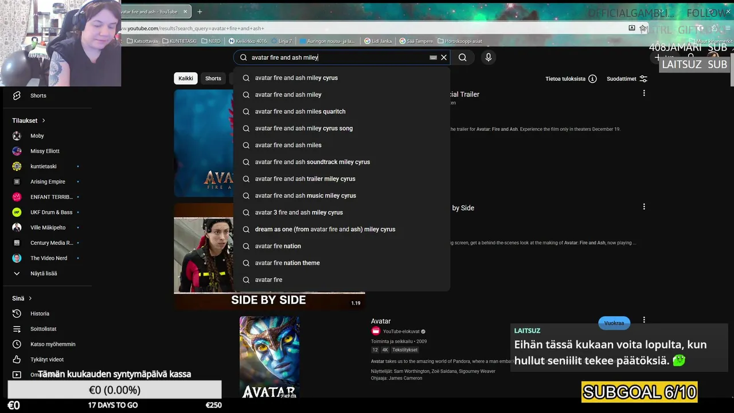Choose suggestion 'avatar fire'
Screen dimensions: 734x413
(342, 280)
